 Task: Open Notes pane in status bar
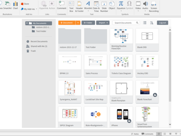[x=135, y=134]
